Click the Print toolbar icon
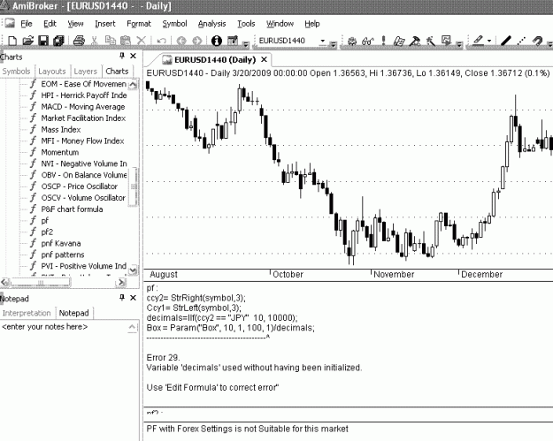The image size is (553, 441). 79,41
